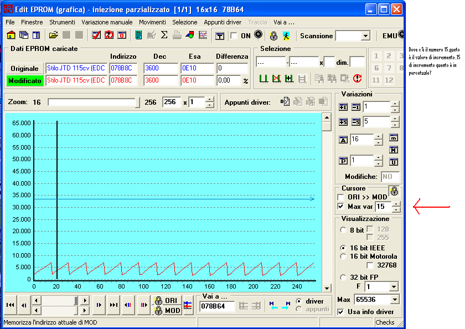Select the driver radio button
Screen dimensions: 465x329
pyautogui.click(x=299, y=301)
